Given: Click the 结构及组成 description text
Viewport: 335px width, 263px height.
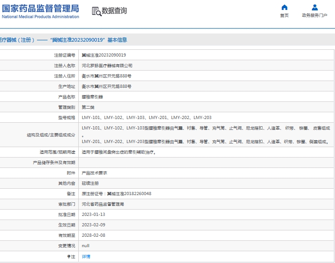Looking at the screenshot, I should click(206, 135).
